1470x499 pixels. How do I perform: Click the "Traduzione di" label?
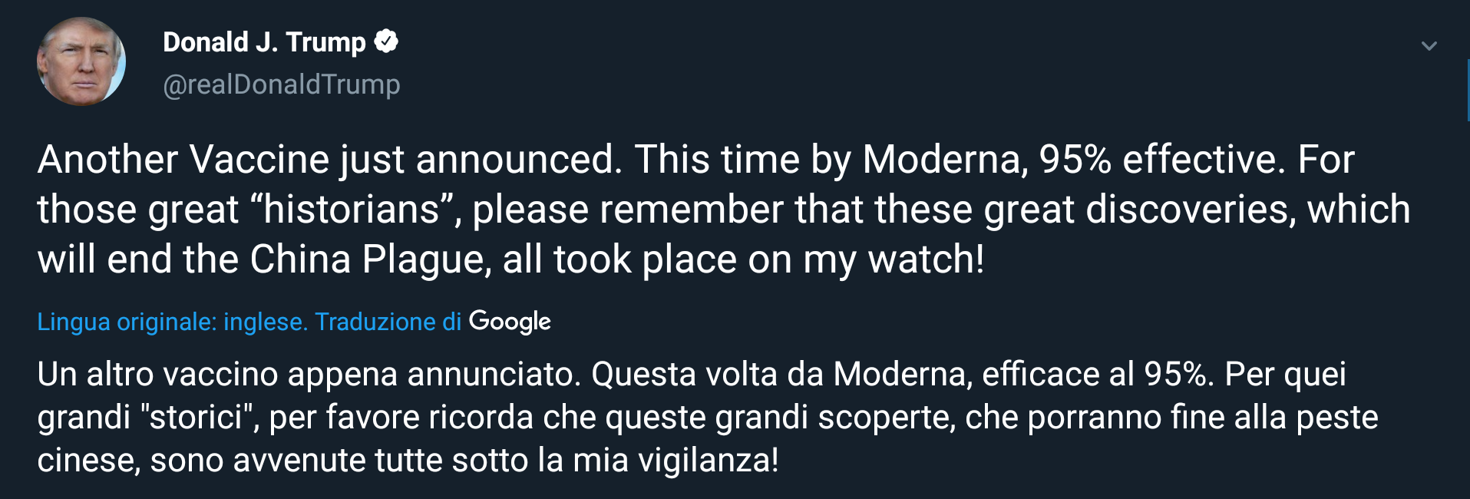(x=388, y=322)
